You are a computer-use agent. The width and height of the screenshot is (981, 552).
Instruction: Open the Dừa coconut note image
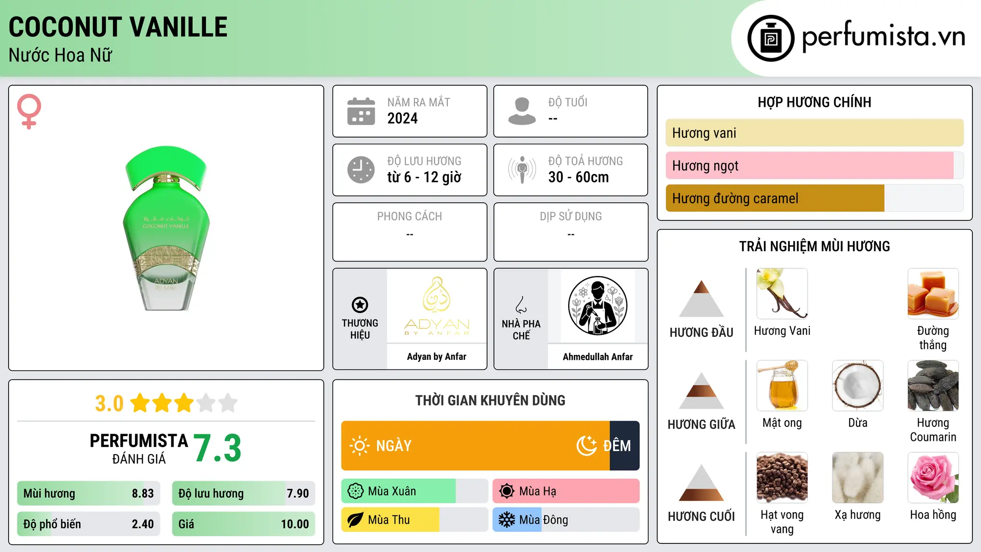[x=858, y=386]
